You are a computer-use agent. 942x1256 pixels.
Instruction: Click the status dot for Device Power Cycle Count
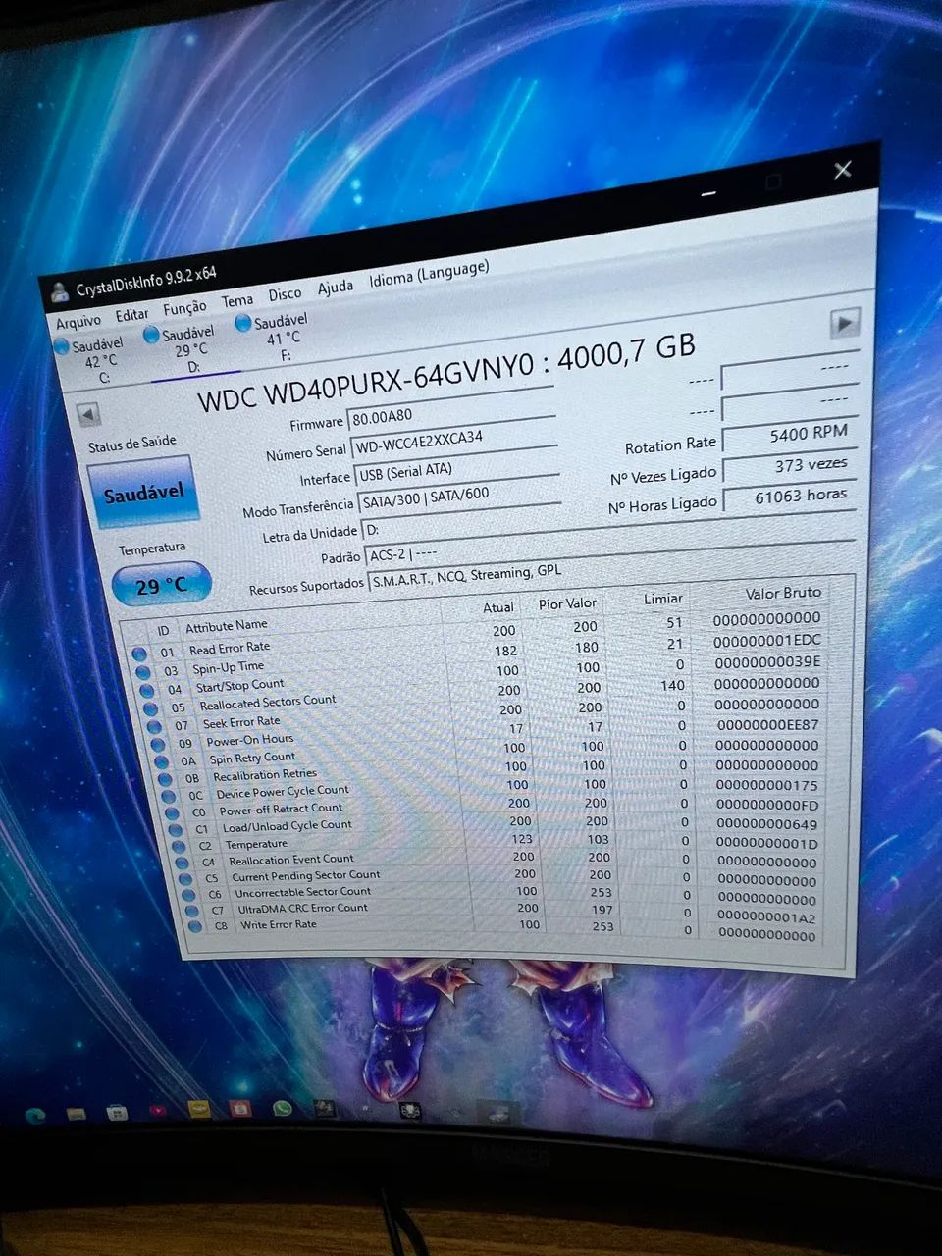click(170, 797)
